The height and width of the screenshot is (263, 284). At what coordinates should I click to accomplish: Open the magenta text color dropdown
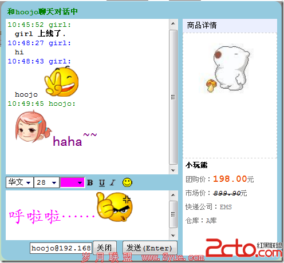click(72, 182)
